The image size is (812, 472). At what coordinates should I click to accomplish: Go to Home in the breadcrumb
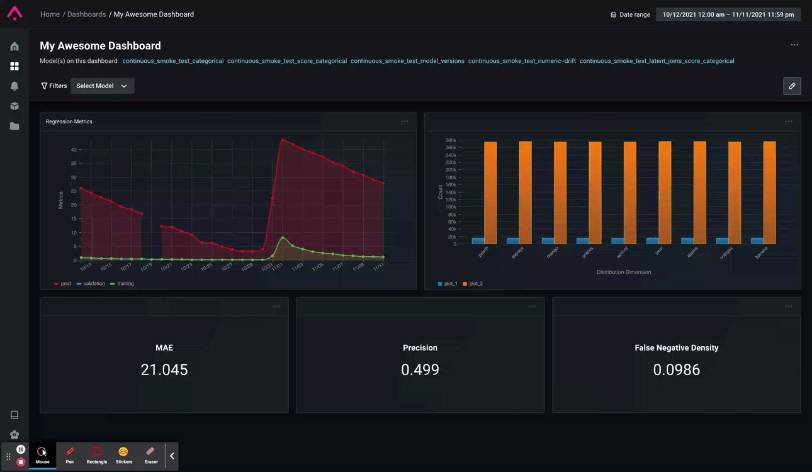click(50, 14)
